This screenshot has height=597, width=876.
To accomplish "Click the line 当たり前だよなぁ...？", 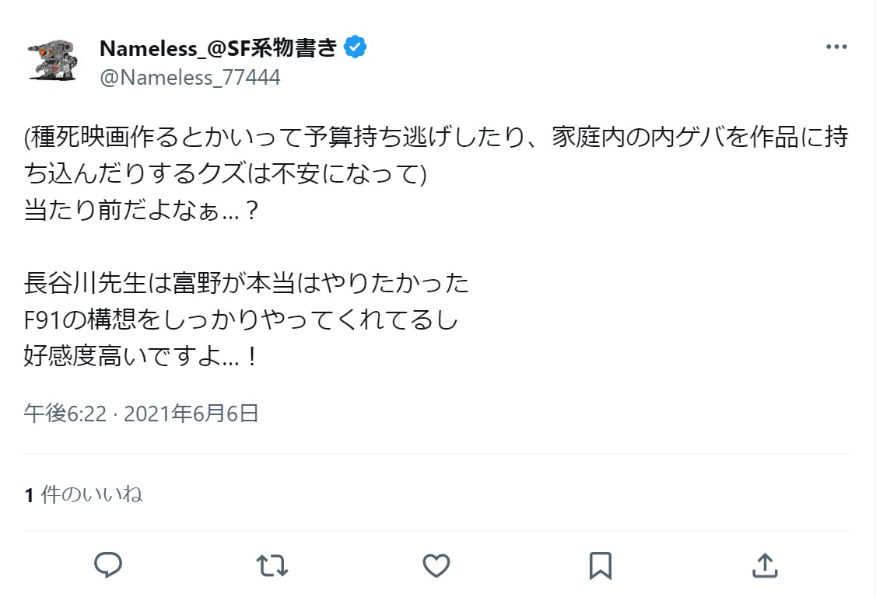I will 141,211.
